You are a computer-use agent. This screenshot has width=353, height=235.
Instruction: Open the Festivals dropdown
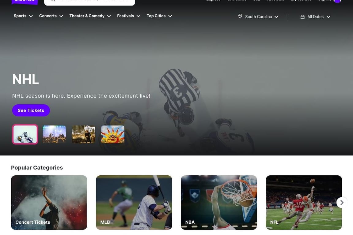(128, 16)
